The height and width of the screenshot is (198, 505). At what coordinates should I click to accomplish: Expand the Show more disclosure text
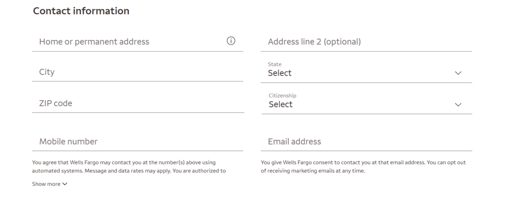(46, 184)
